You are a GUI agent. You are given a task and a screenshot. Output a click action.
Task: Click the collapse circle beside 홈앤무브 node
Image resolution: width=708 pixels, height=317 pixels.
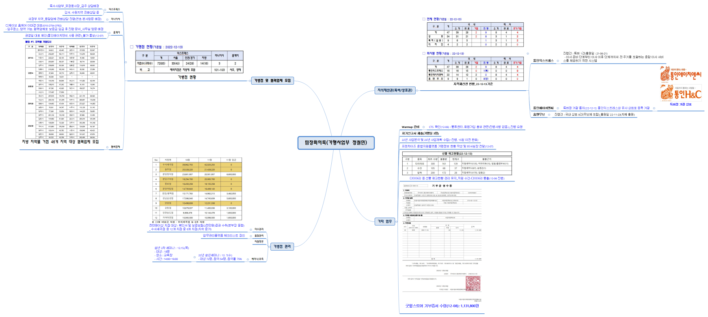[549, 115]
